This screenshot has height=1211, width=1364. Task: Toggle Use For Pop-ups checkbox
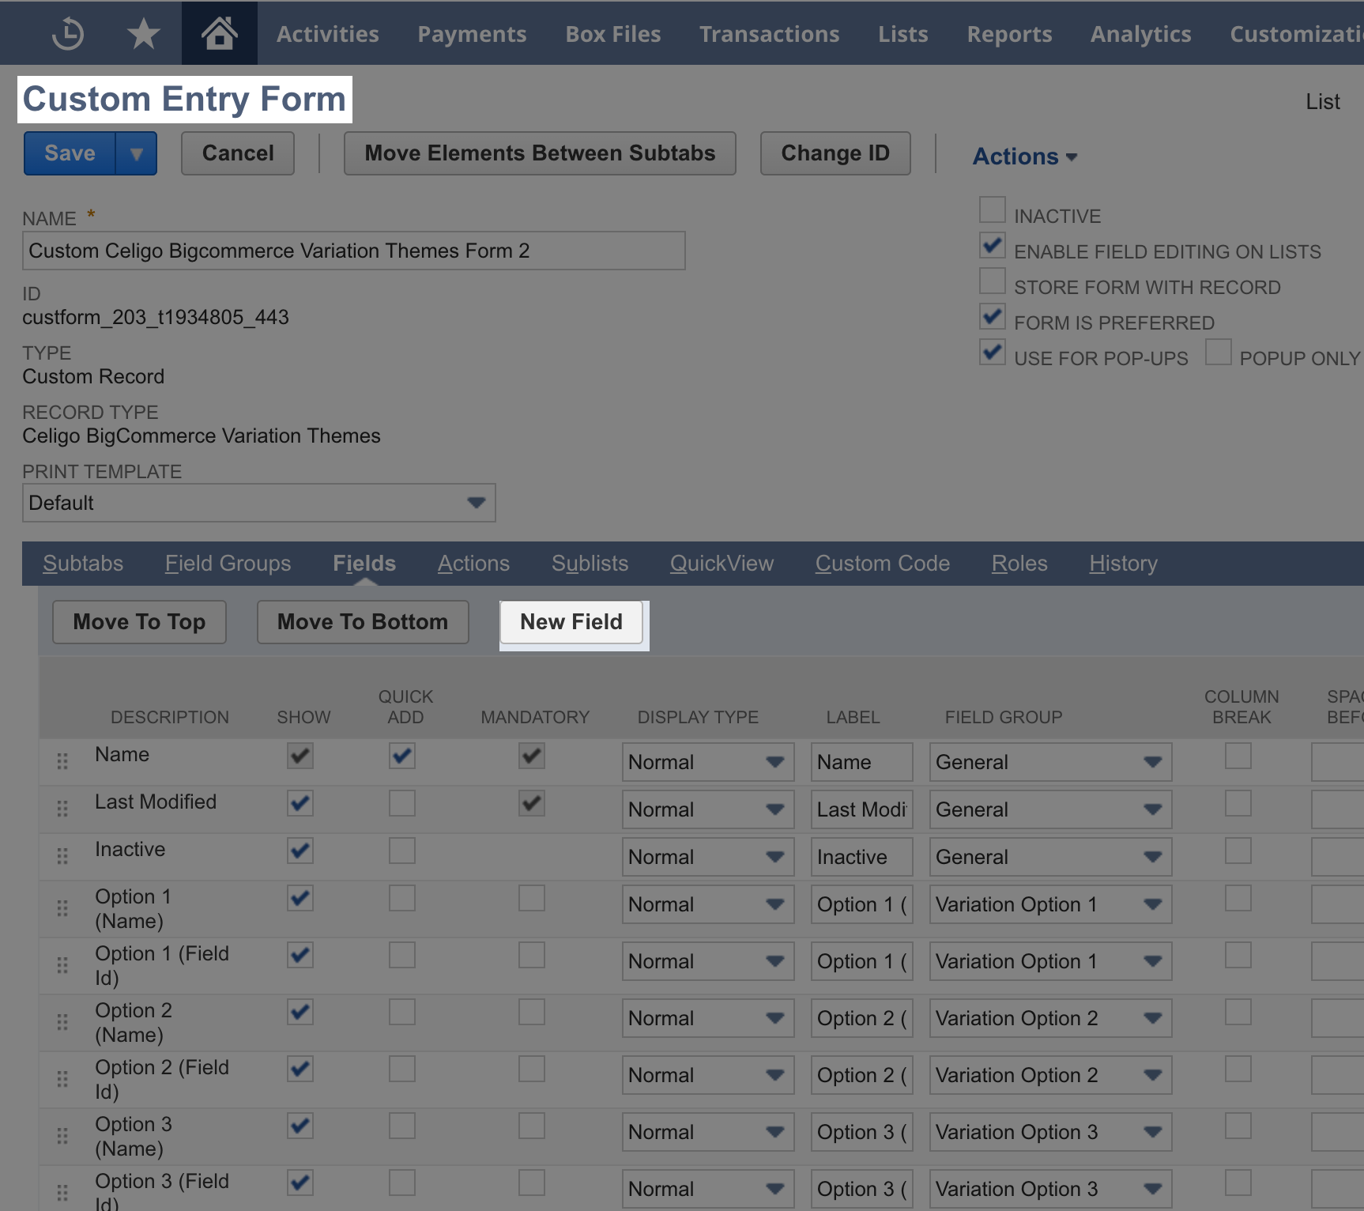pos(993,353)
